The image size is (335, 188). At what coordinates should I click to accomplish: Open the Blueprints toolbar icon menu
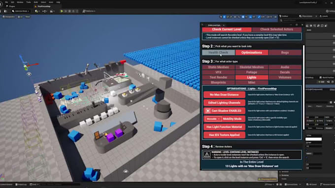tap(44, 11)
